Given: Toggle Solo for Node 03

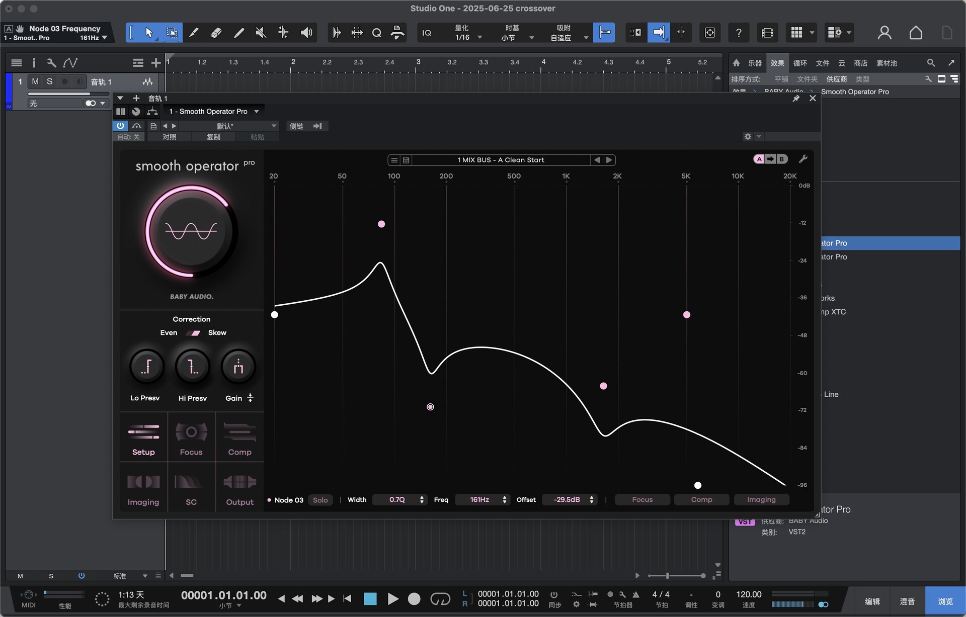Looking at the screenshot, I should tap(320, 500).
